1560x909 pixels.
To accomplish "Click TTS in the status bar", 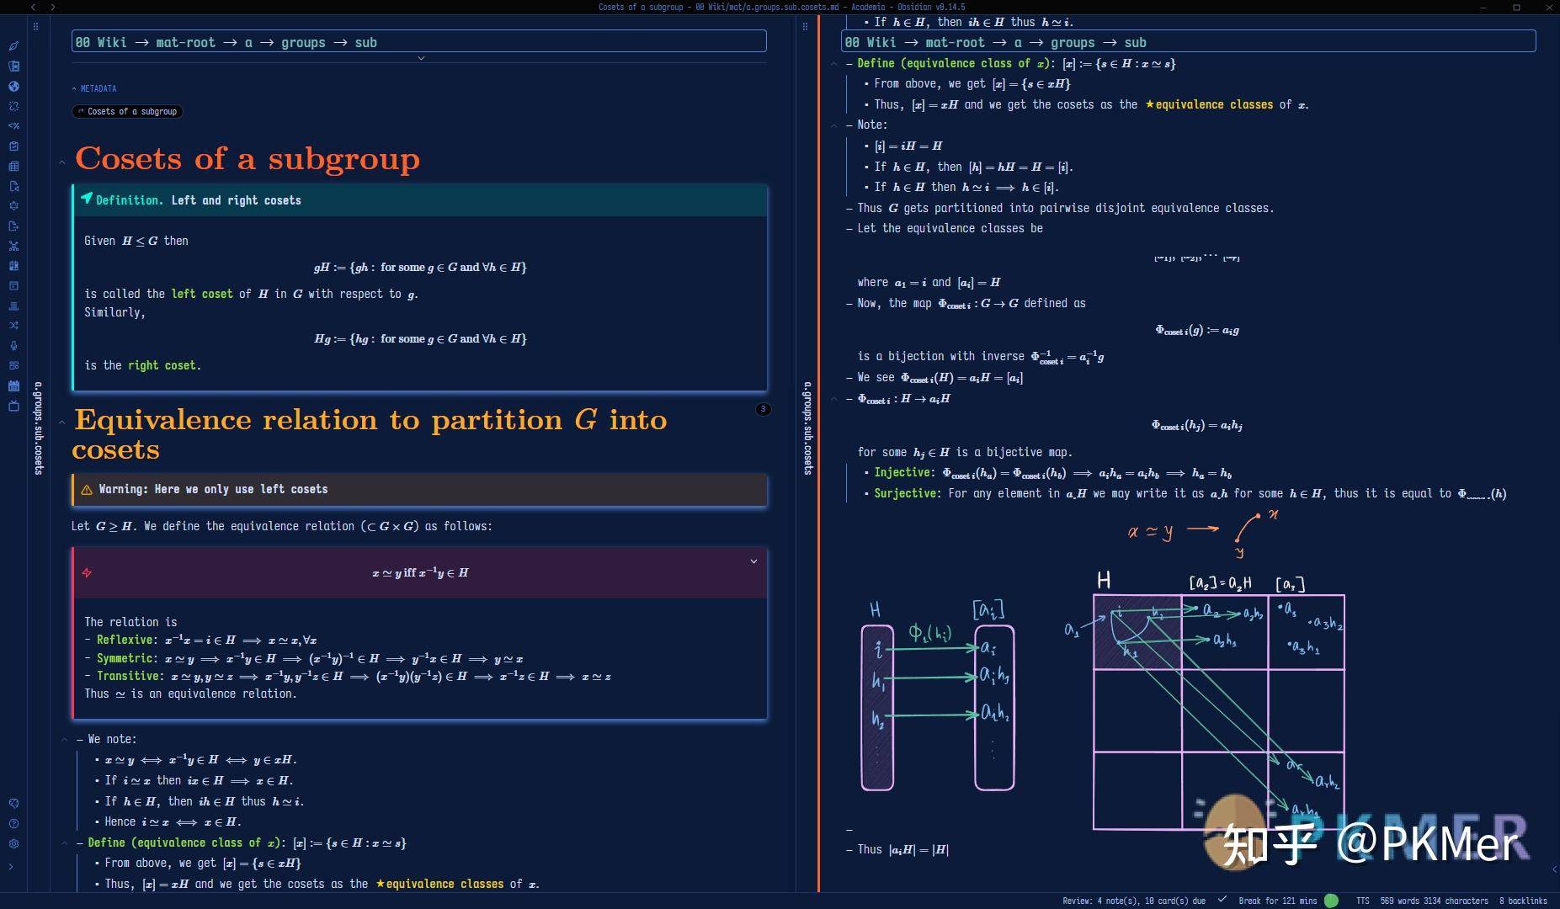I will click(1362, 901).
